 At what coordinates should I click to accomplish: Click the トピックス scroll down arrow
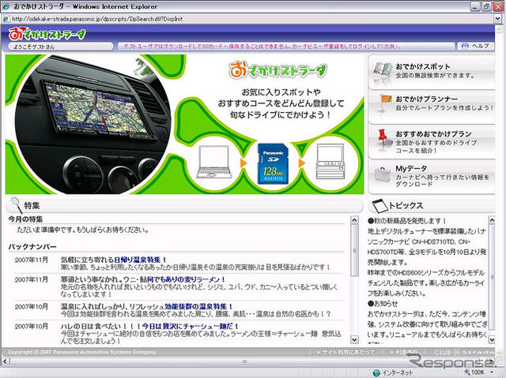point(492,339)
